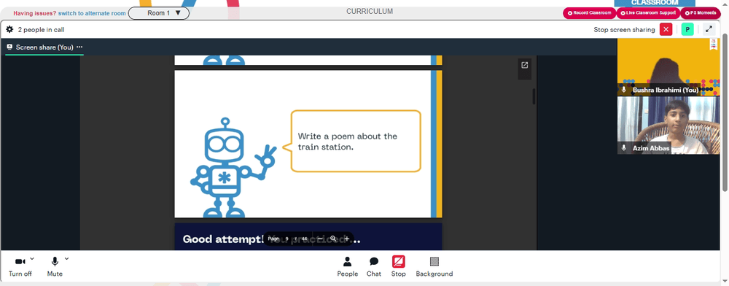Viewport: 729px width, 286px height.
Task: Open call settings gear icon
Action: click(9, 30)
